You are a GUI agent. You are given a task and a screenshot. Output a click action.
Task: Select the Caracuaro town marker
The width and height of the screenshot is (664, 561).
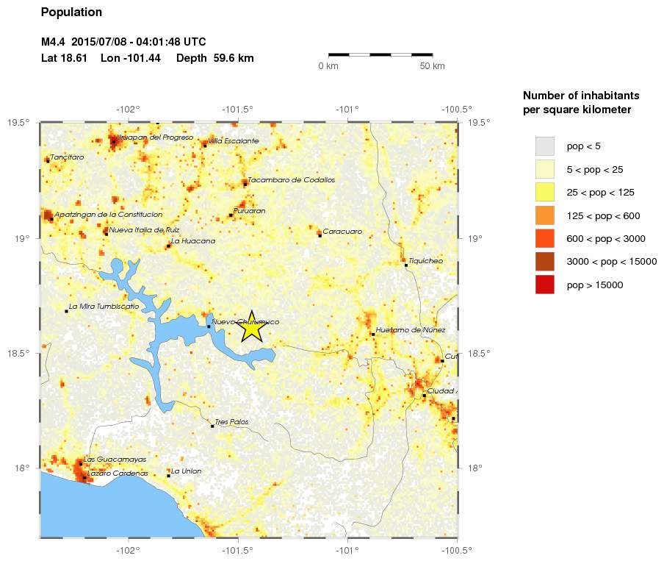click(x=320, y=235)
